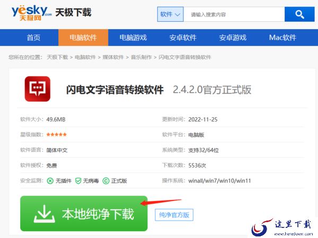Open 媒体软件 breadcrumb link
Screen dimensions: 318x238
tap(113, 57)
